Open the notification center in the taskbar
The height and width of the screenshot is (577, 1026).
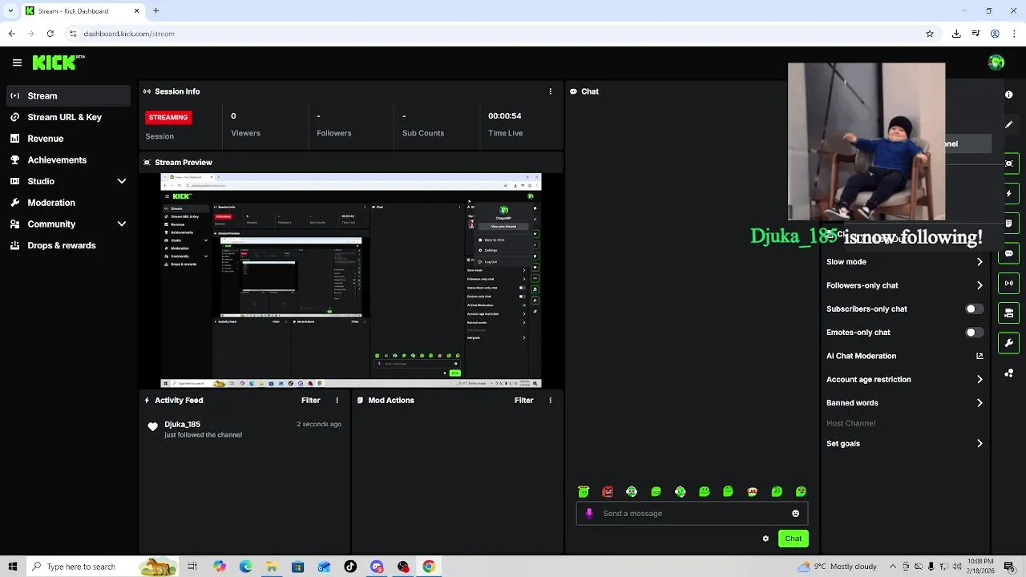pos(1011,567)
